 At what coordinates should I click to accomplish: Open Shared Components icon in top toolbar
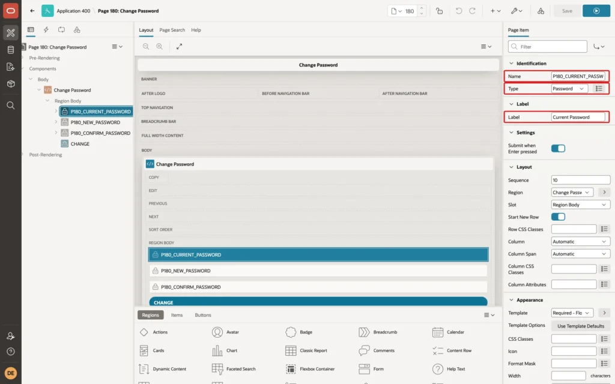tap(541, 11)
